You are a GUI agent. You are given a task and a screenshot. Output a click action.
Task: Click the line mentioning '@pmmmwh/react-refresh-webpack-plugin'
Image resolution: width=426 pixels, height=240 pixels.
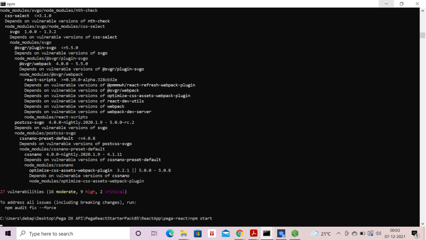110,85
